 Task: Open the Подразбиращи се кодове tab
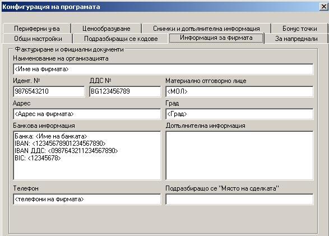tap(121, 39)
